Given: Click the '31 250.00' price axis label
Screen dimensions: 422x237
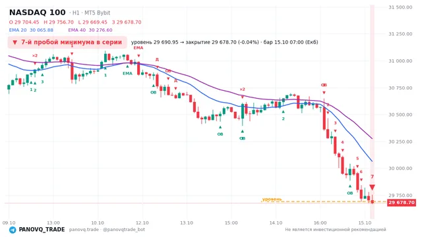Looking at the screenshot, I should pos(400,34).
